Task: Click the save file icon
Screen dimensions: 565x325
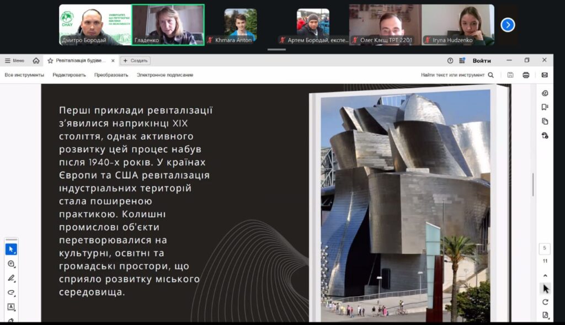Action: click(x=510, y=75)
